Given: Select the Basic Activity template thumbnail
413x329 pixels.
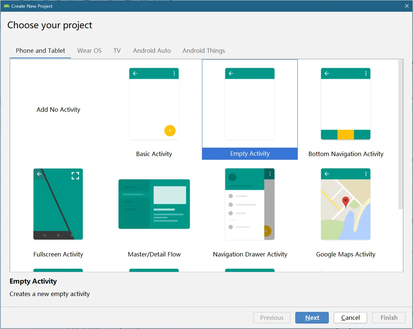Looking at the screenshot, I should (154, 104).
